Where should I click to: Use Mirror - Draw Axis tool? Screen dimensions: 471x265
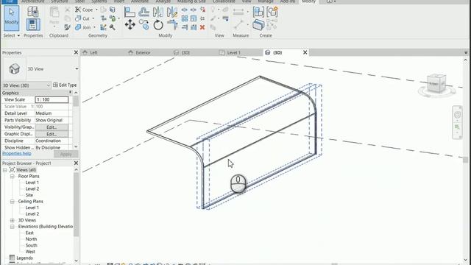point(171,12)
